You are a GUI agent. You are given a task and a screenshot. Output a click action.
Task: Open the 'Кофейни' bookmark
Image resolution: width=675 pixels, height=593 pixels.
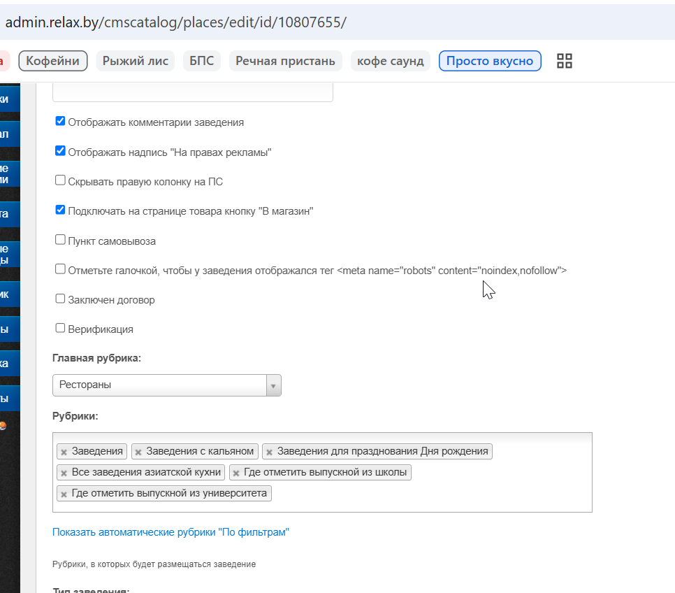coord(53,61)
